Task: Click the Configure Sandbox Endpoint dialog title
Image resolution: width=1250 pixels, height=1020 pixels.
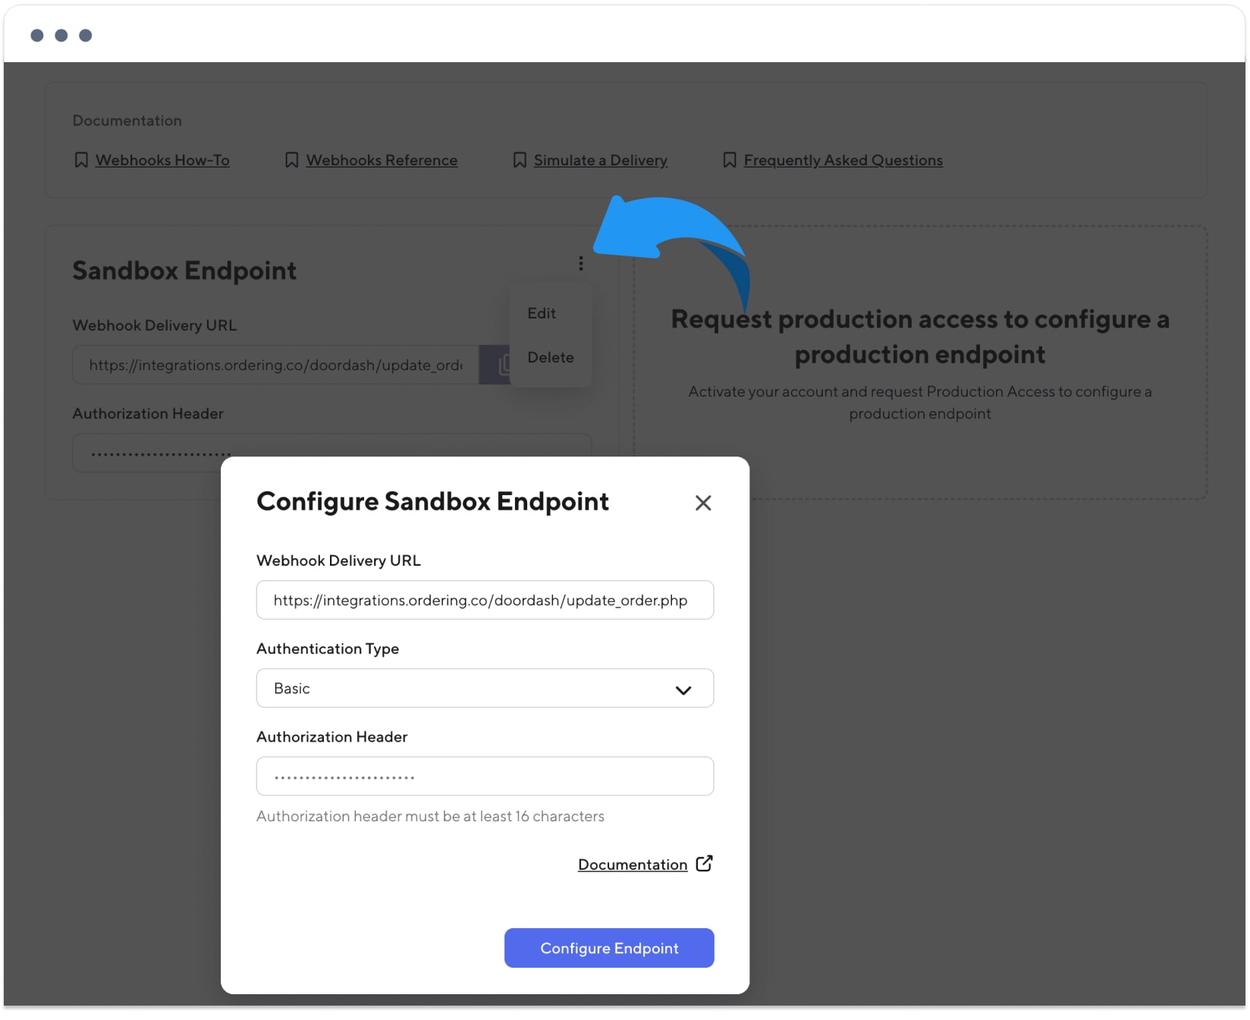Action: pos(432,501)
